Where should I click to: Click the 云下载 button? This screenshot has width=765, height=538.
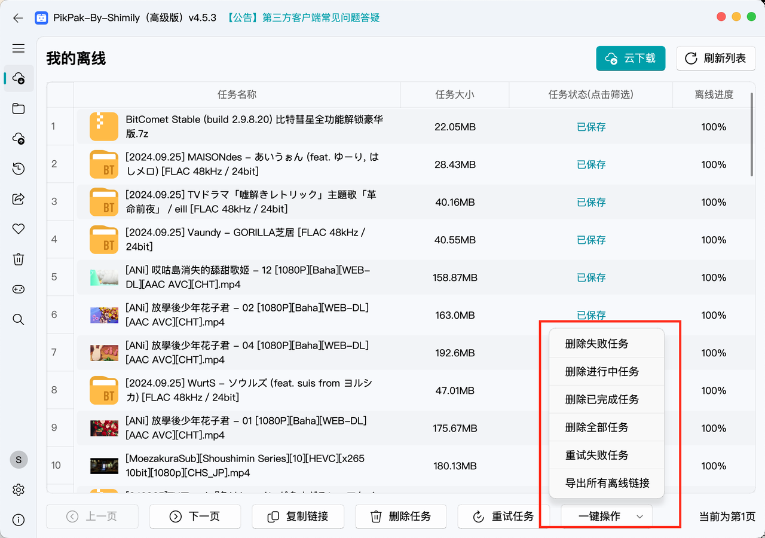pos(631,58)
